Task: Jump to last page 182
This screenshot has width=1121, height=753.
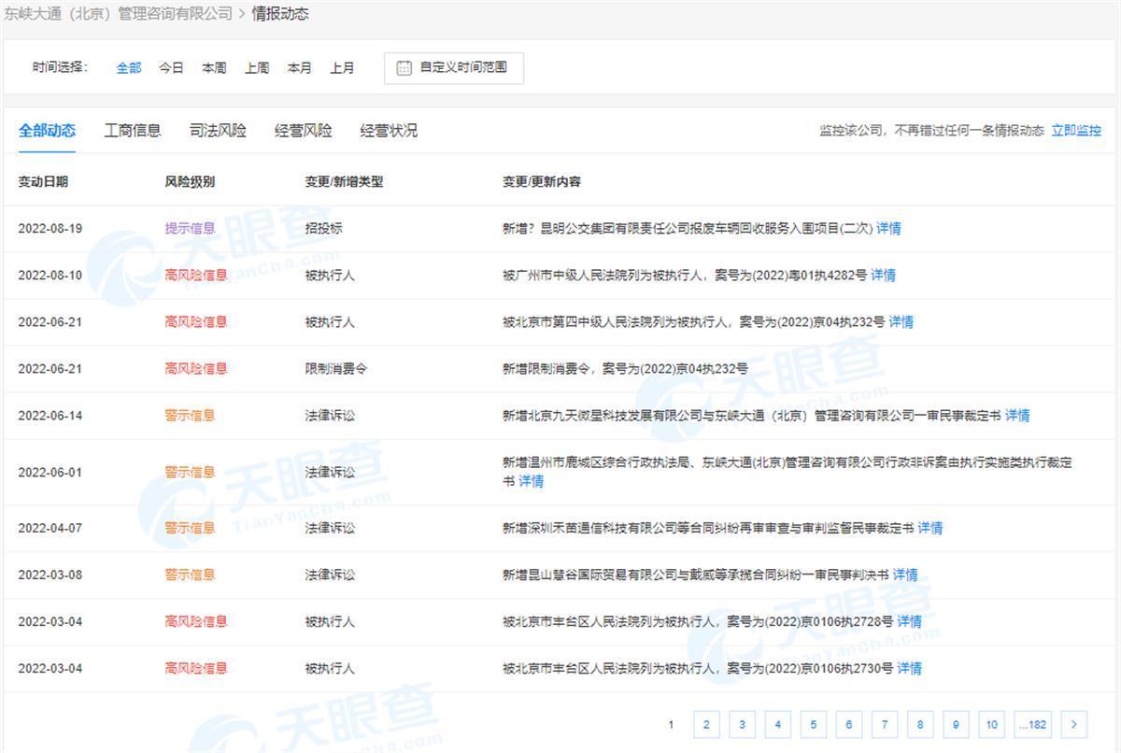Action: 1032,724
